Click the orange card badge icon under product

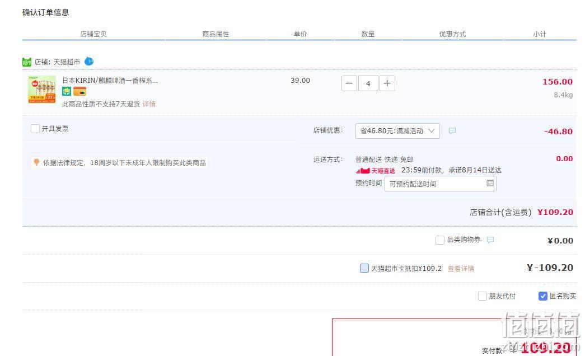click(x=79, y=91)
